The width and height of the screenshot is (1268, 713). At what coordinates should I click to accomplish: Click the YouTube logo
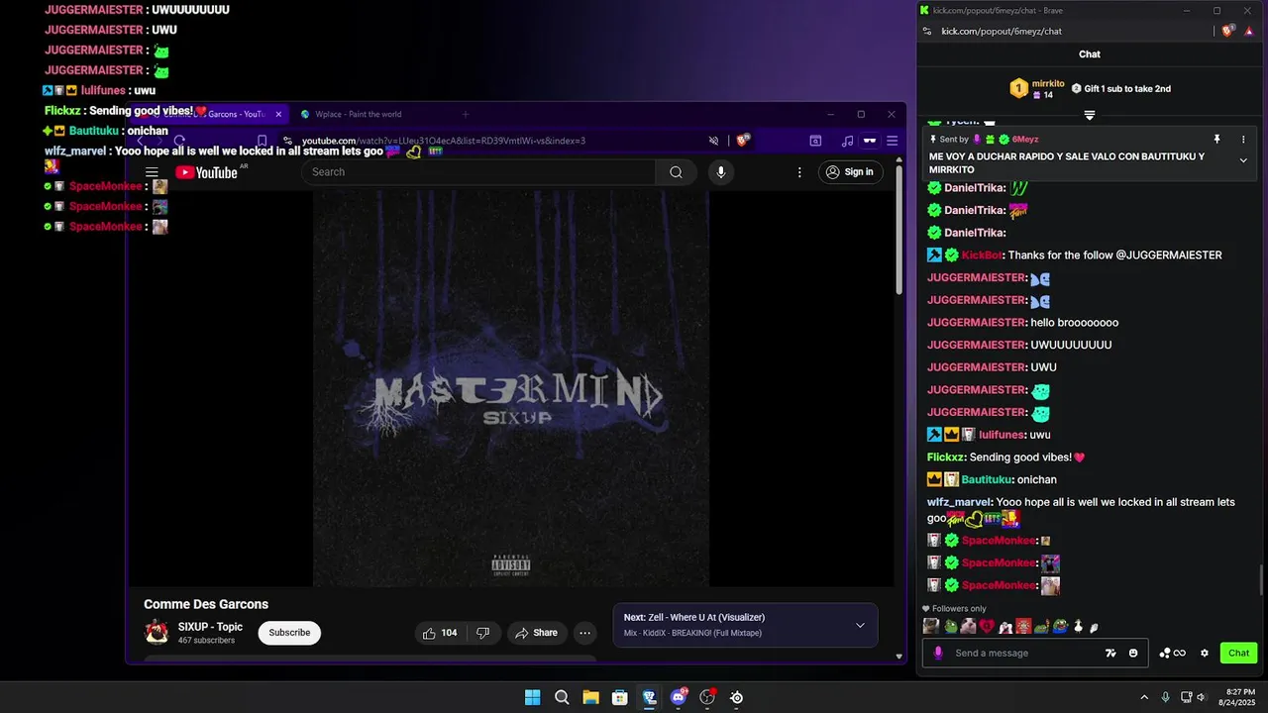(206, 172)
